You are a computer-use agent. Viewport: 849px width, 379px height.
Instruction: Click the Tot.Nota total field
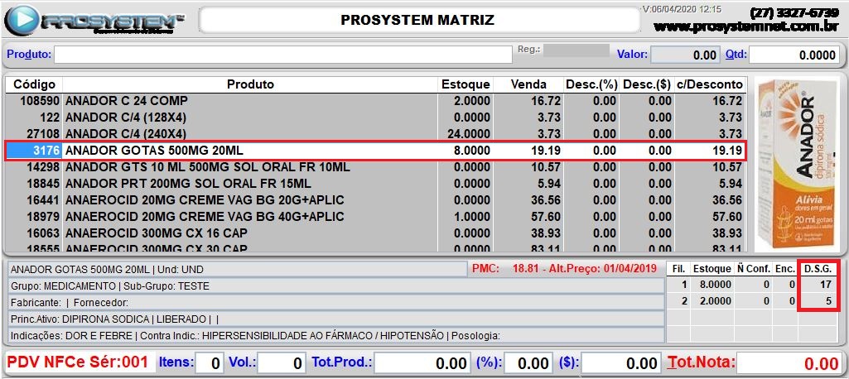(790, 362)
